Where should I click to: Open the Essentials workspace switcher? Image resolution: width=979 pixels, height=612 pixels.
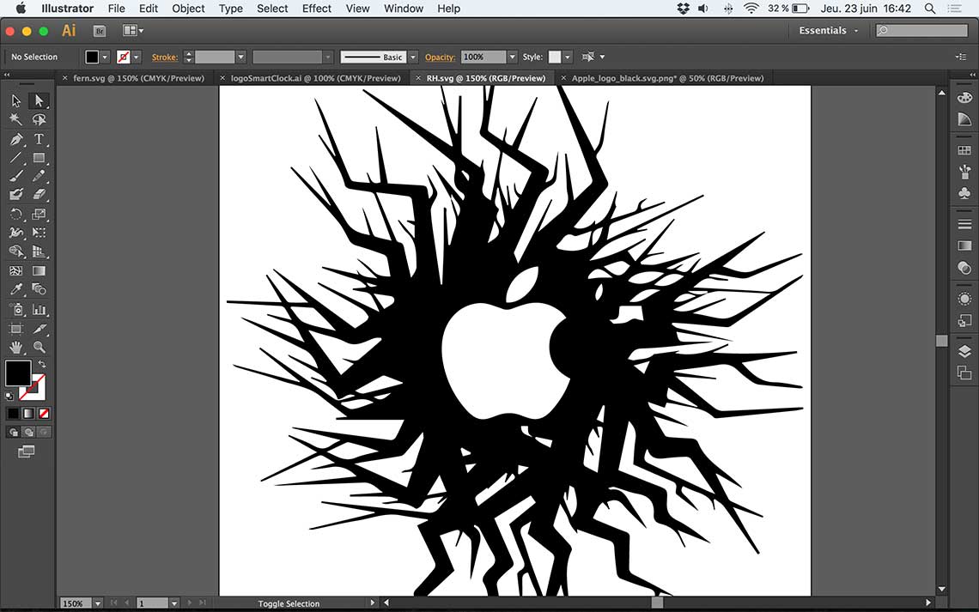(829, 31)
